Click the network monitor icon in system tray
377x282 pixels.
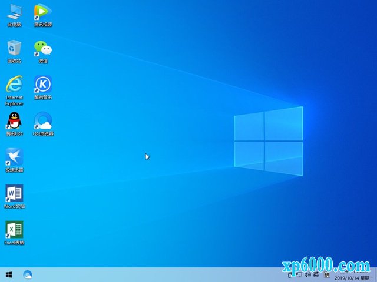click(299, 274)
